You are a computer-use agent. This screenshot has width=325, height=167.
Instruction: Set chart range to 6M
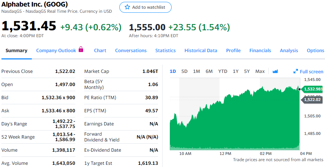tap(209, 71)
